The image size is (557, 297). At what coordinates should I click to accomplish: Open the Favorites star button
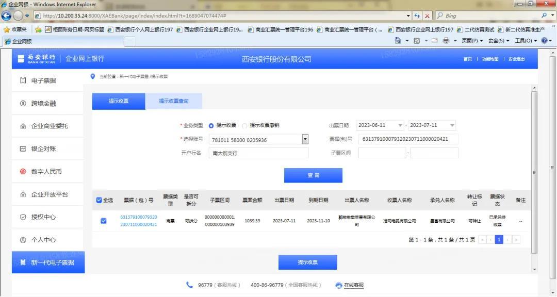click(15, 29)
